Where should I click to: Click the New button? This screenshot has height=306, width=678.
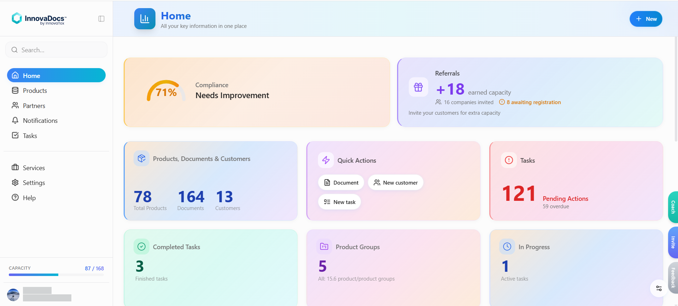(x=646, y=19)
